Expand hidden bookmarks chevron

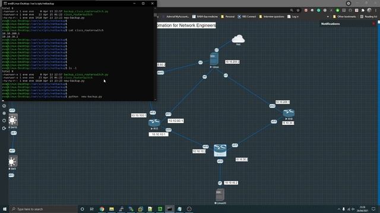(x=328, y=17)
